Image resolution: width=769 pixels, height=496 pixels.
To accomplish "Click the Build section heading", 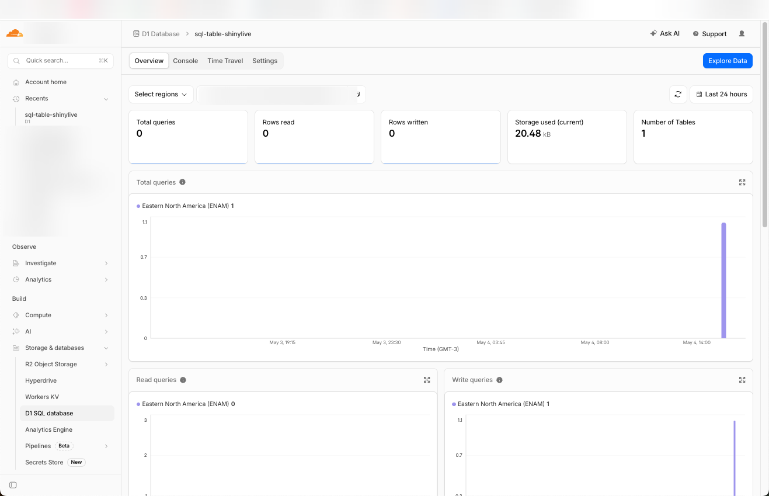I will (19, 299).
